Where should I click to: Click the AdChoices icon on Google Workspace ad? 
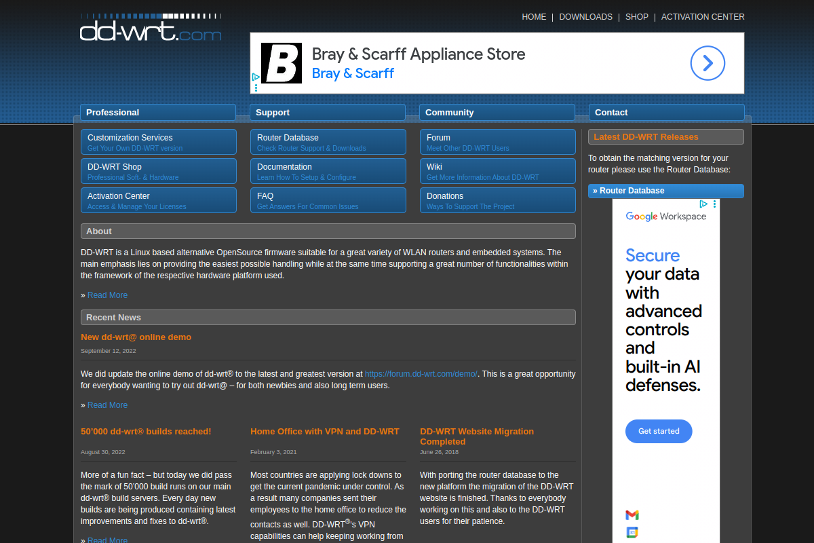pyautogui.click(x=704, y=204)
